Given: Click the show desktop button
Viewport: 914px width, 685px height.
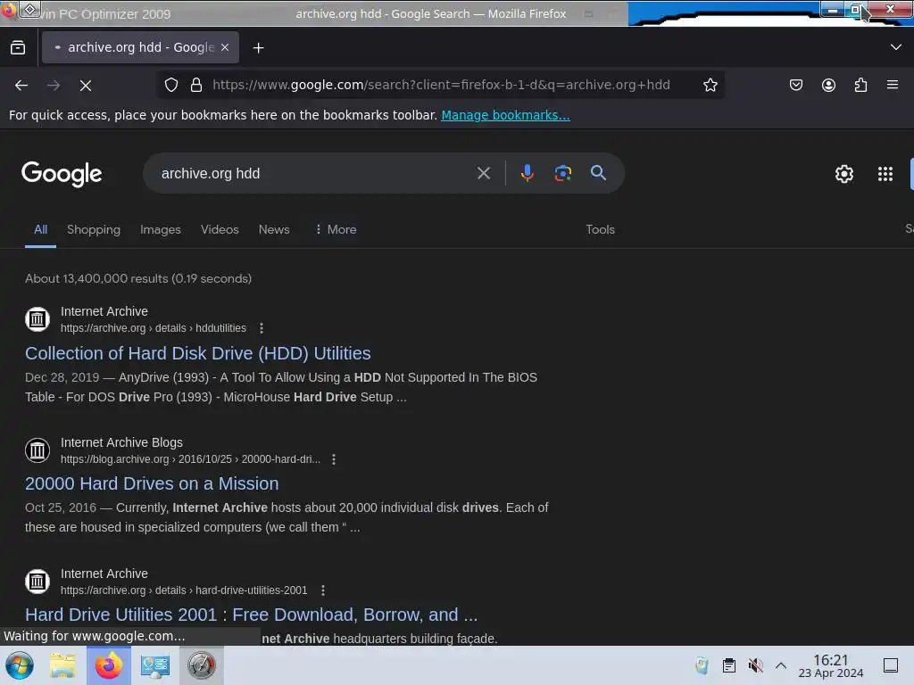Looking at the screenshot, I should point(891,665).
